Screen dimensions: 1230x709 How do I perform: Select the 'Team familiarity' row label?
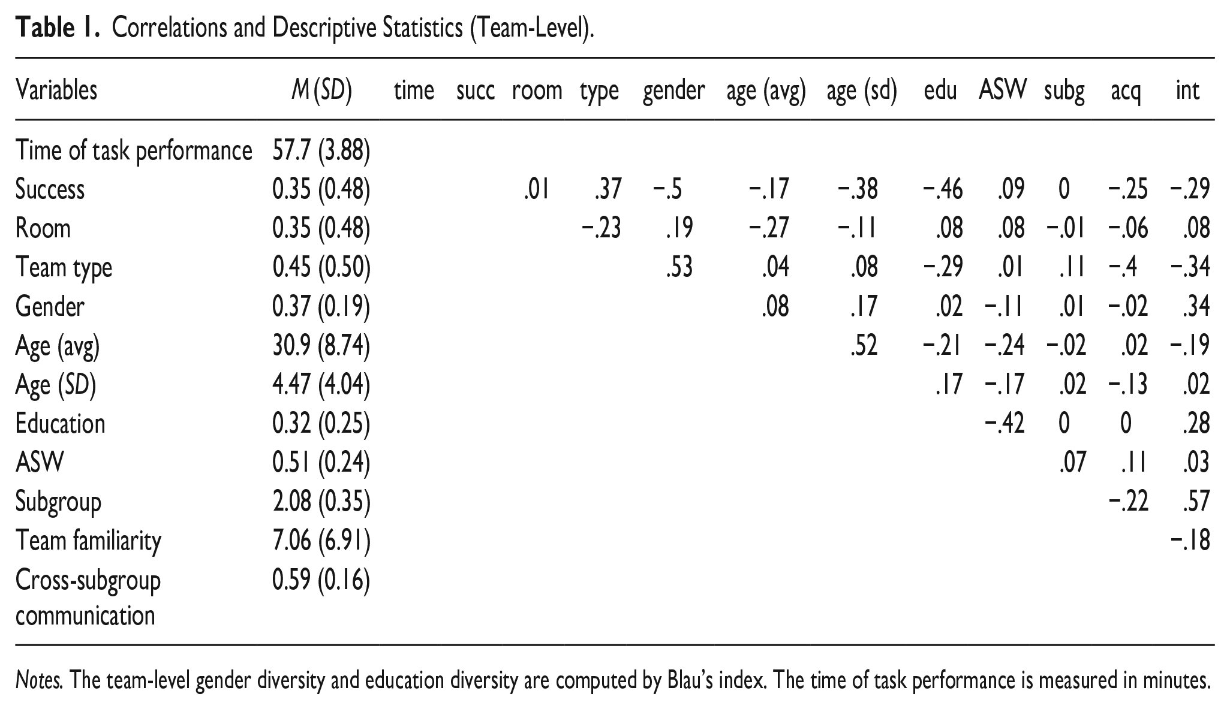88,541
